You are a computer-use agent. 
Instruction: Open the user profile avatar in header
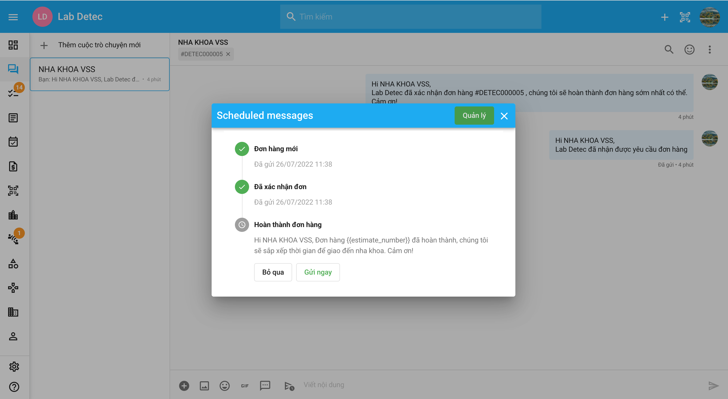(709, 17)
